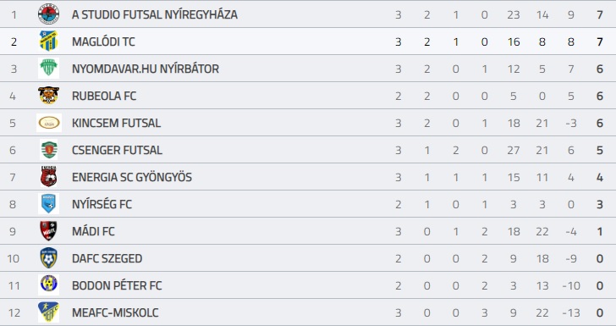The height and width of the screenshot is (326, 616).
Task: Click the 7 points value for Nyíregyháza
Action: point(599,15)
